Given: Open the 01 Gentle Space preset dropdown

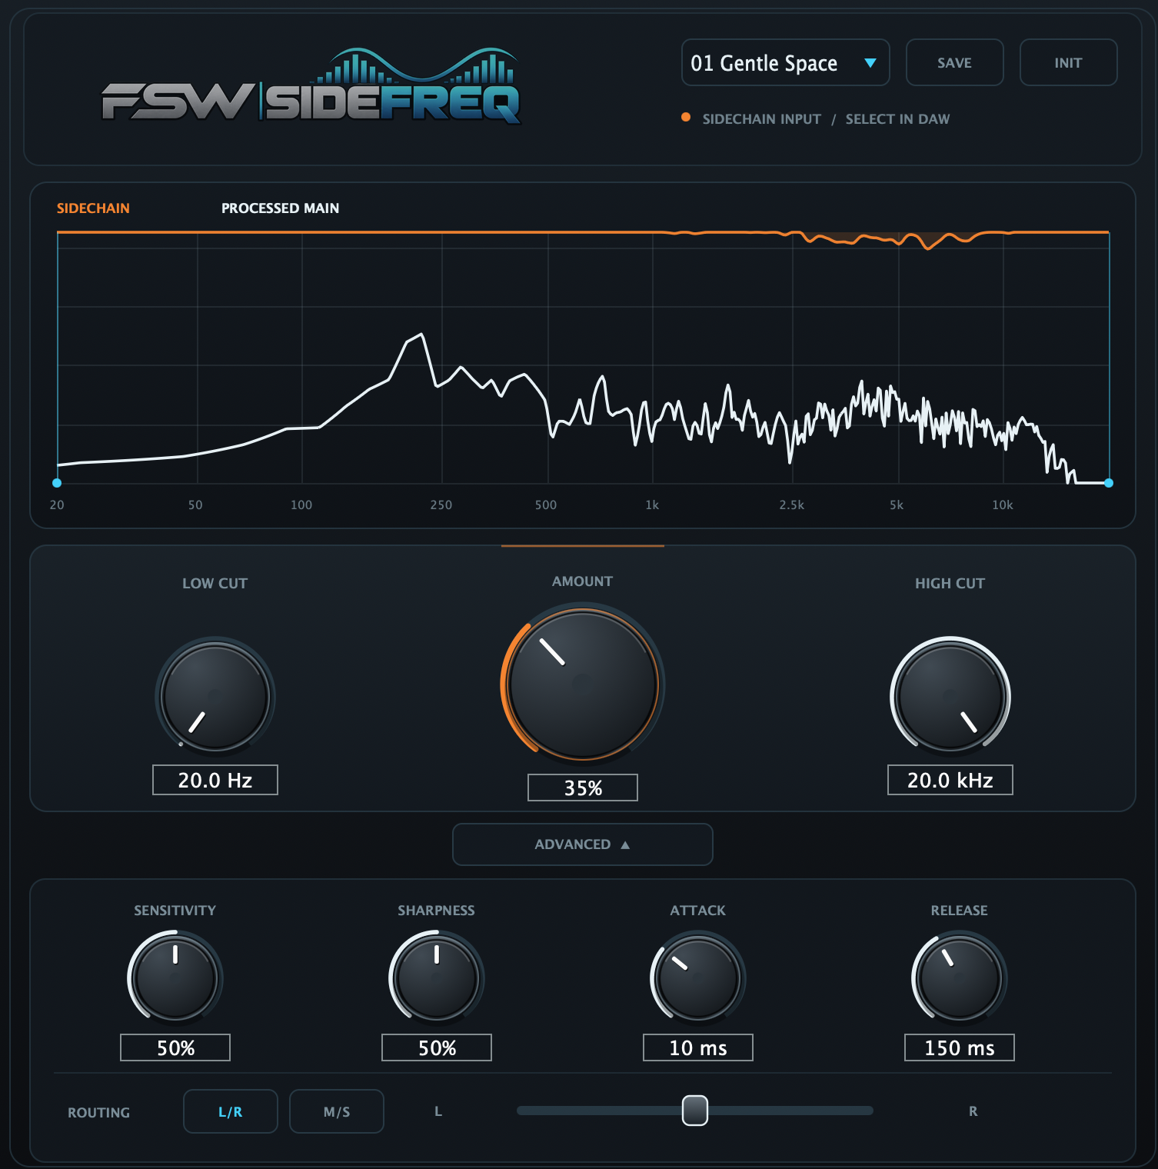Looking at the screenshot, I should pos(785,62).
